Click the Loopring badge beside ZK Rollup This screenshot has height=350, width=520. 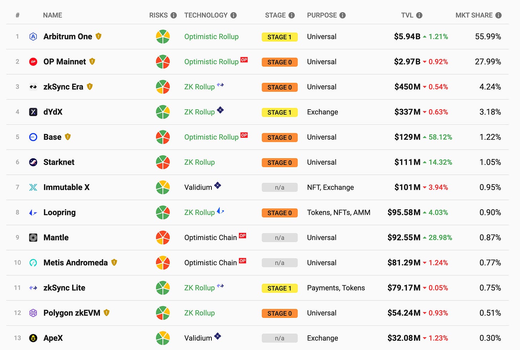pyautogui.click(x=220, y=211)
